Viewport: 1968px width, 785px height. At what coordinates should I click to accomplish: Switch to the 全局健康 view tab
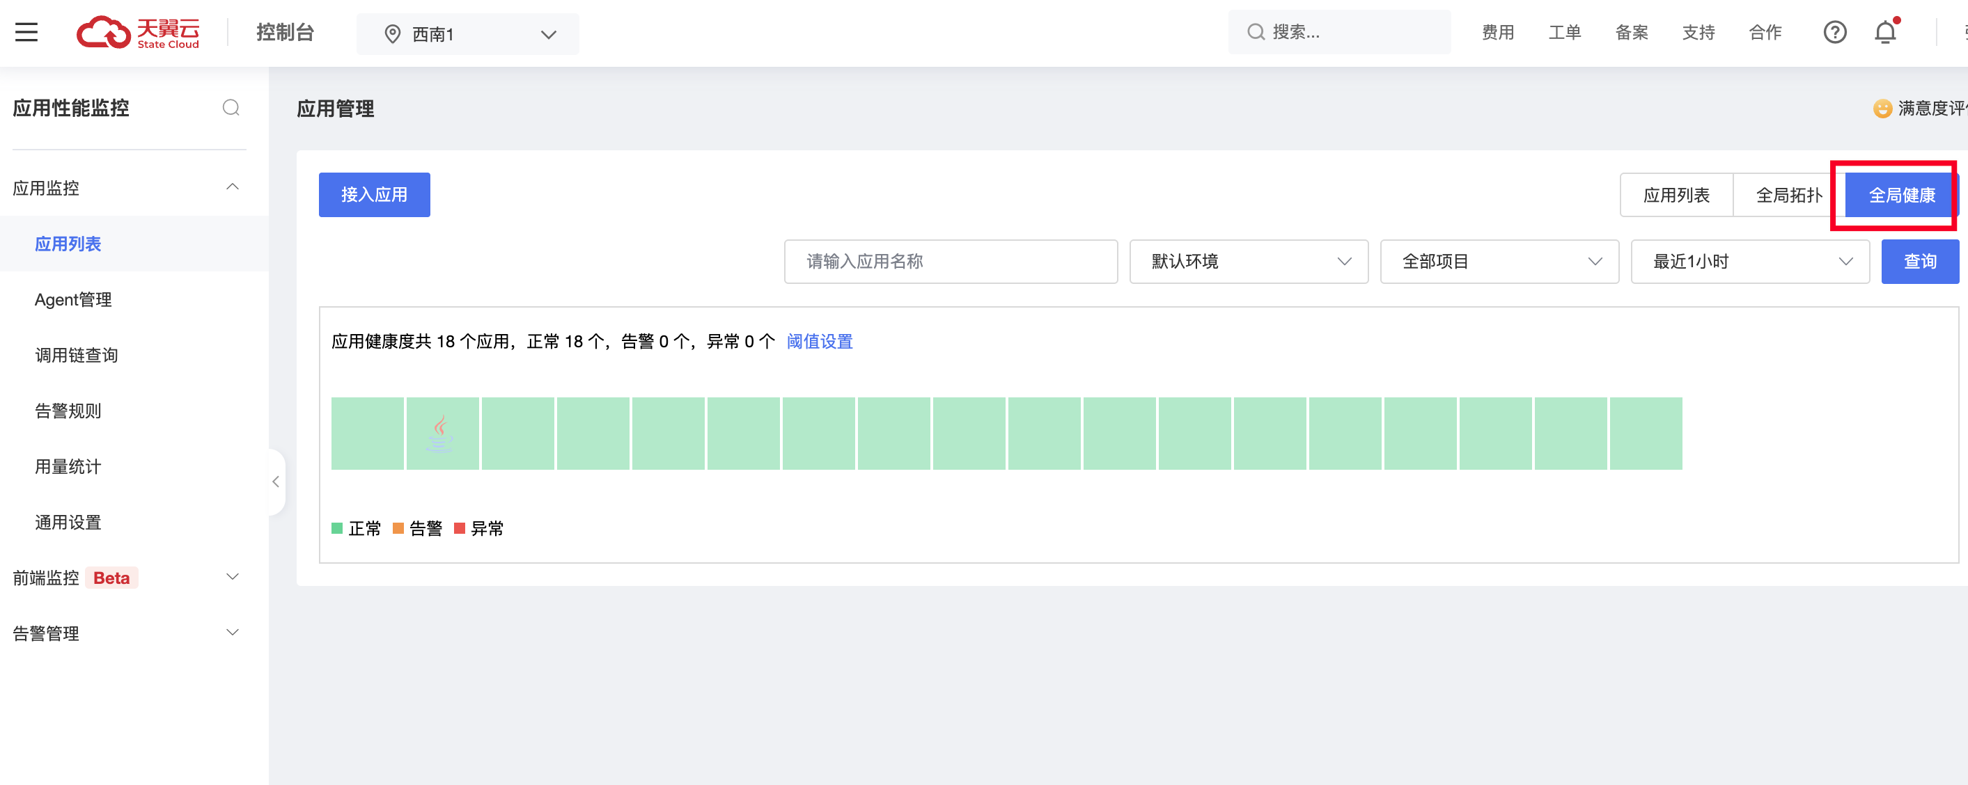1902,195
